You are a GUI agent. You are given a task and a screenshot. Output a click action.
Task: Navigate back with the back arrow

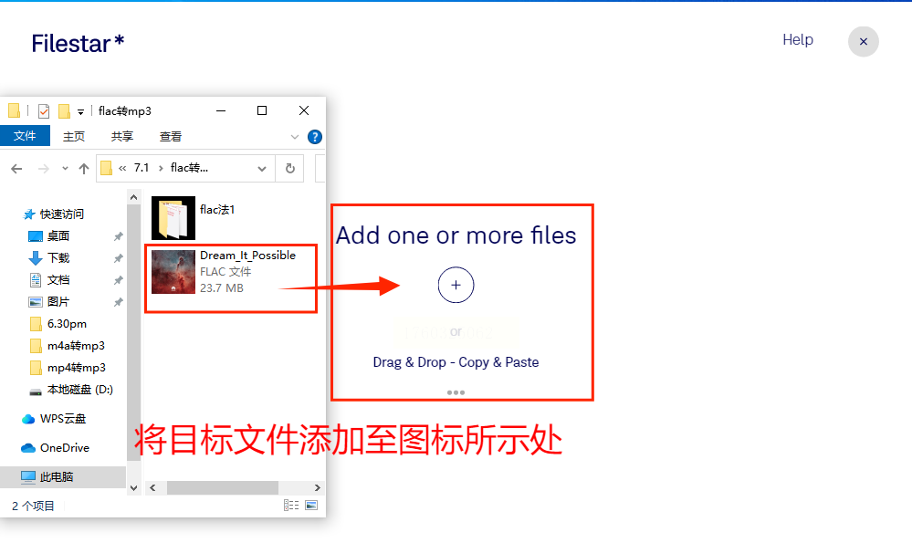pyautogui.click(x=16, y=169)
